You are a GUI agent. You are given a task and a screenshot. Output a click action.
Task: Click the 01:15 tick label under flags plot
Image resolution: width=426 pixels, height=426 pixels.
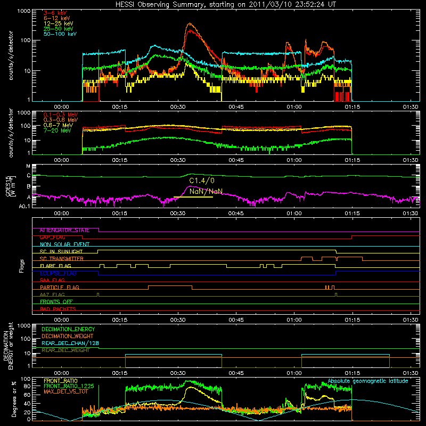353,320
